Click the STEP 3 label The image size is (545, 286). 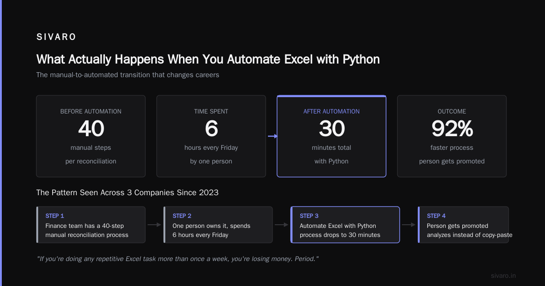tap(309, 216)
